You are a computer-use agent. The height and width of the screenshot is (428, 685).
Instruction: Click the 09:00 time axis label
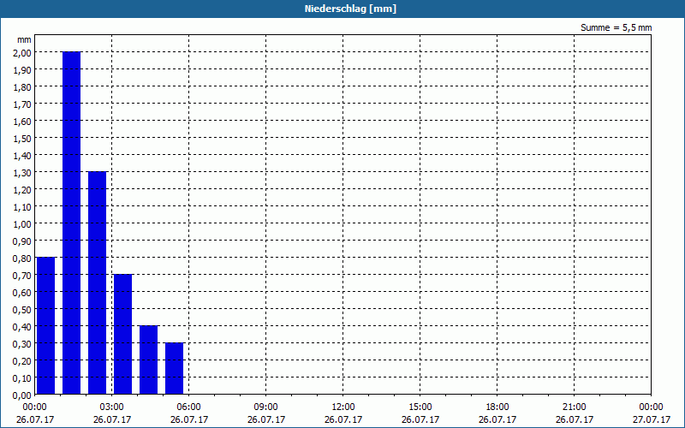pos(265,407)
